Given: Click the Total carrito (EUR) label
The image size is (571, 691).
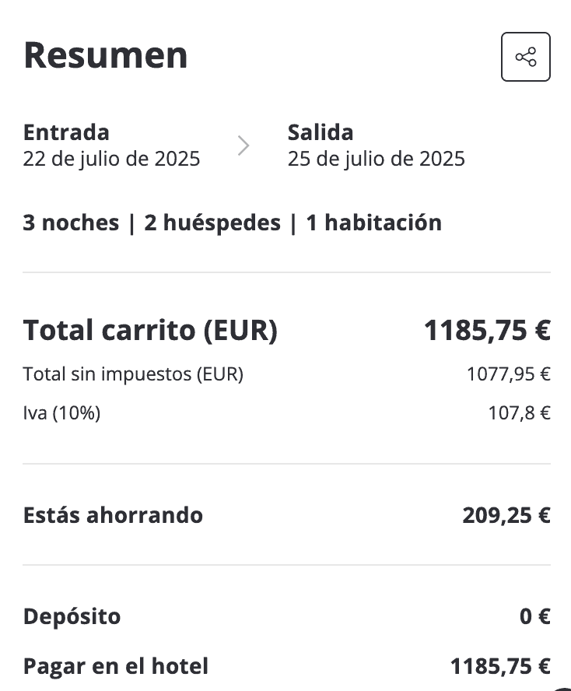Looking at the screenshot, I should [x=150, y=331].
